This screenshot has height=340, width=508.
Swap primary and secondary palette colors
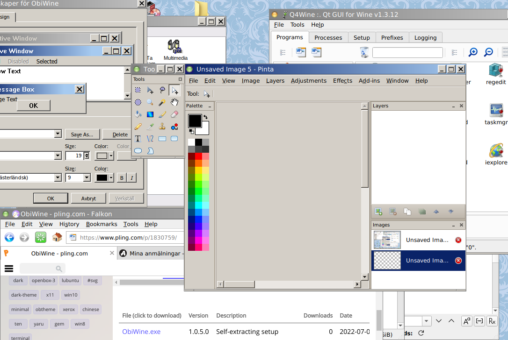tap(206, 117)
